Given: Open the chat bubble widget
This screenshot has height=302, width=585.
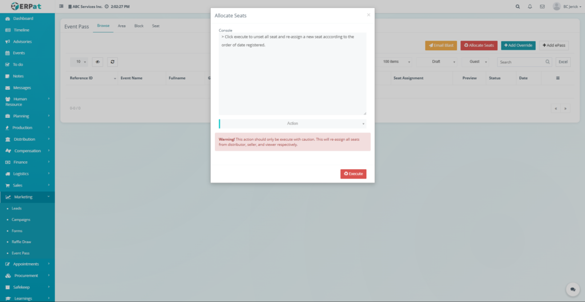Looking at the screenshot, I should click(x=572, y=289).
